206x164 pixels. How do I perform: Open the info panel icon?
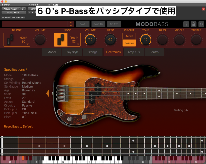coord(186,24)
